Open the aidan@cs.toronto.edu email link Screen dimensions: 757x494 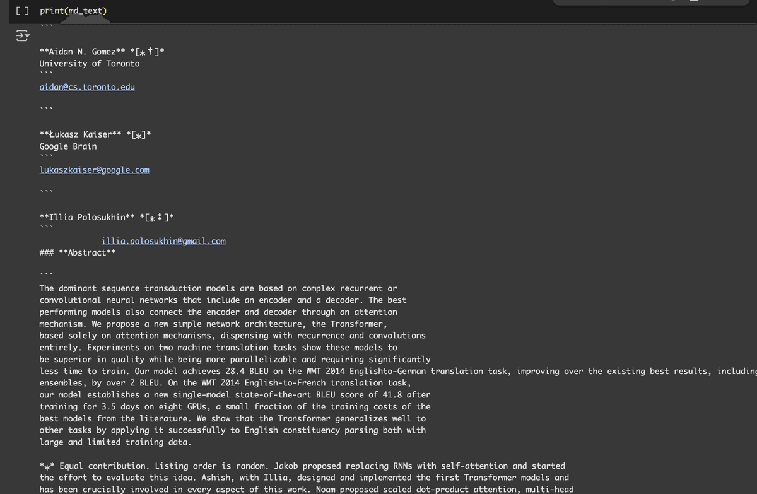click(x=87, y=86)
